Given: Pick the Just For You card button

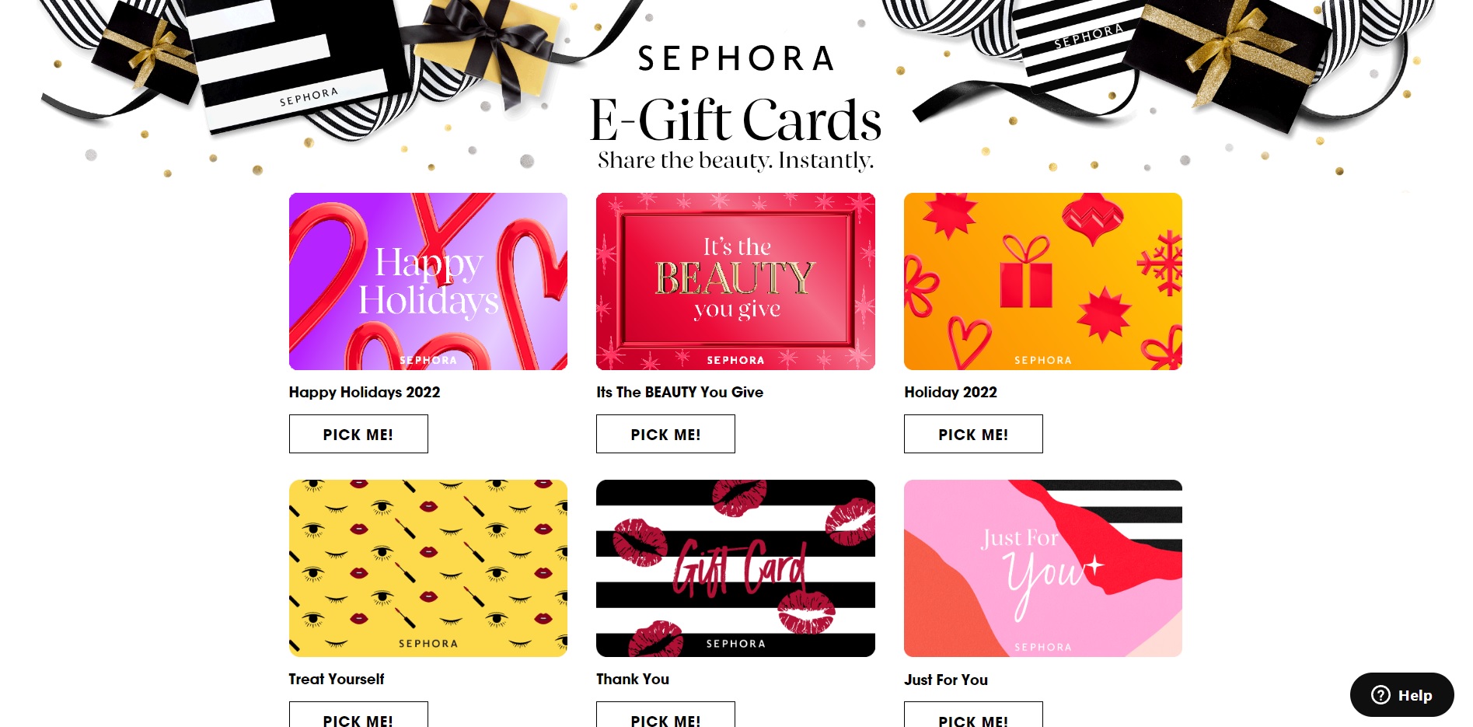Looking at the screenshot, I should (x=973, y=715).
